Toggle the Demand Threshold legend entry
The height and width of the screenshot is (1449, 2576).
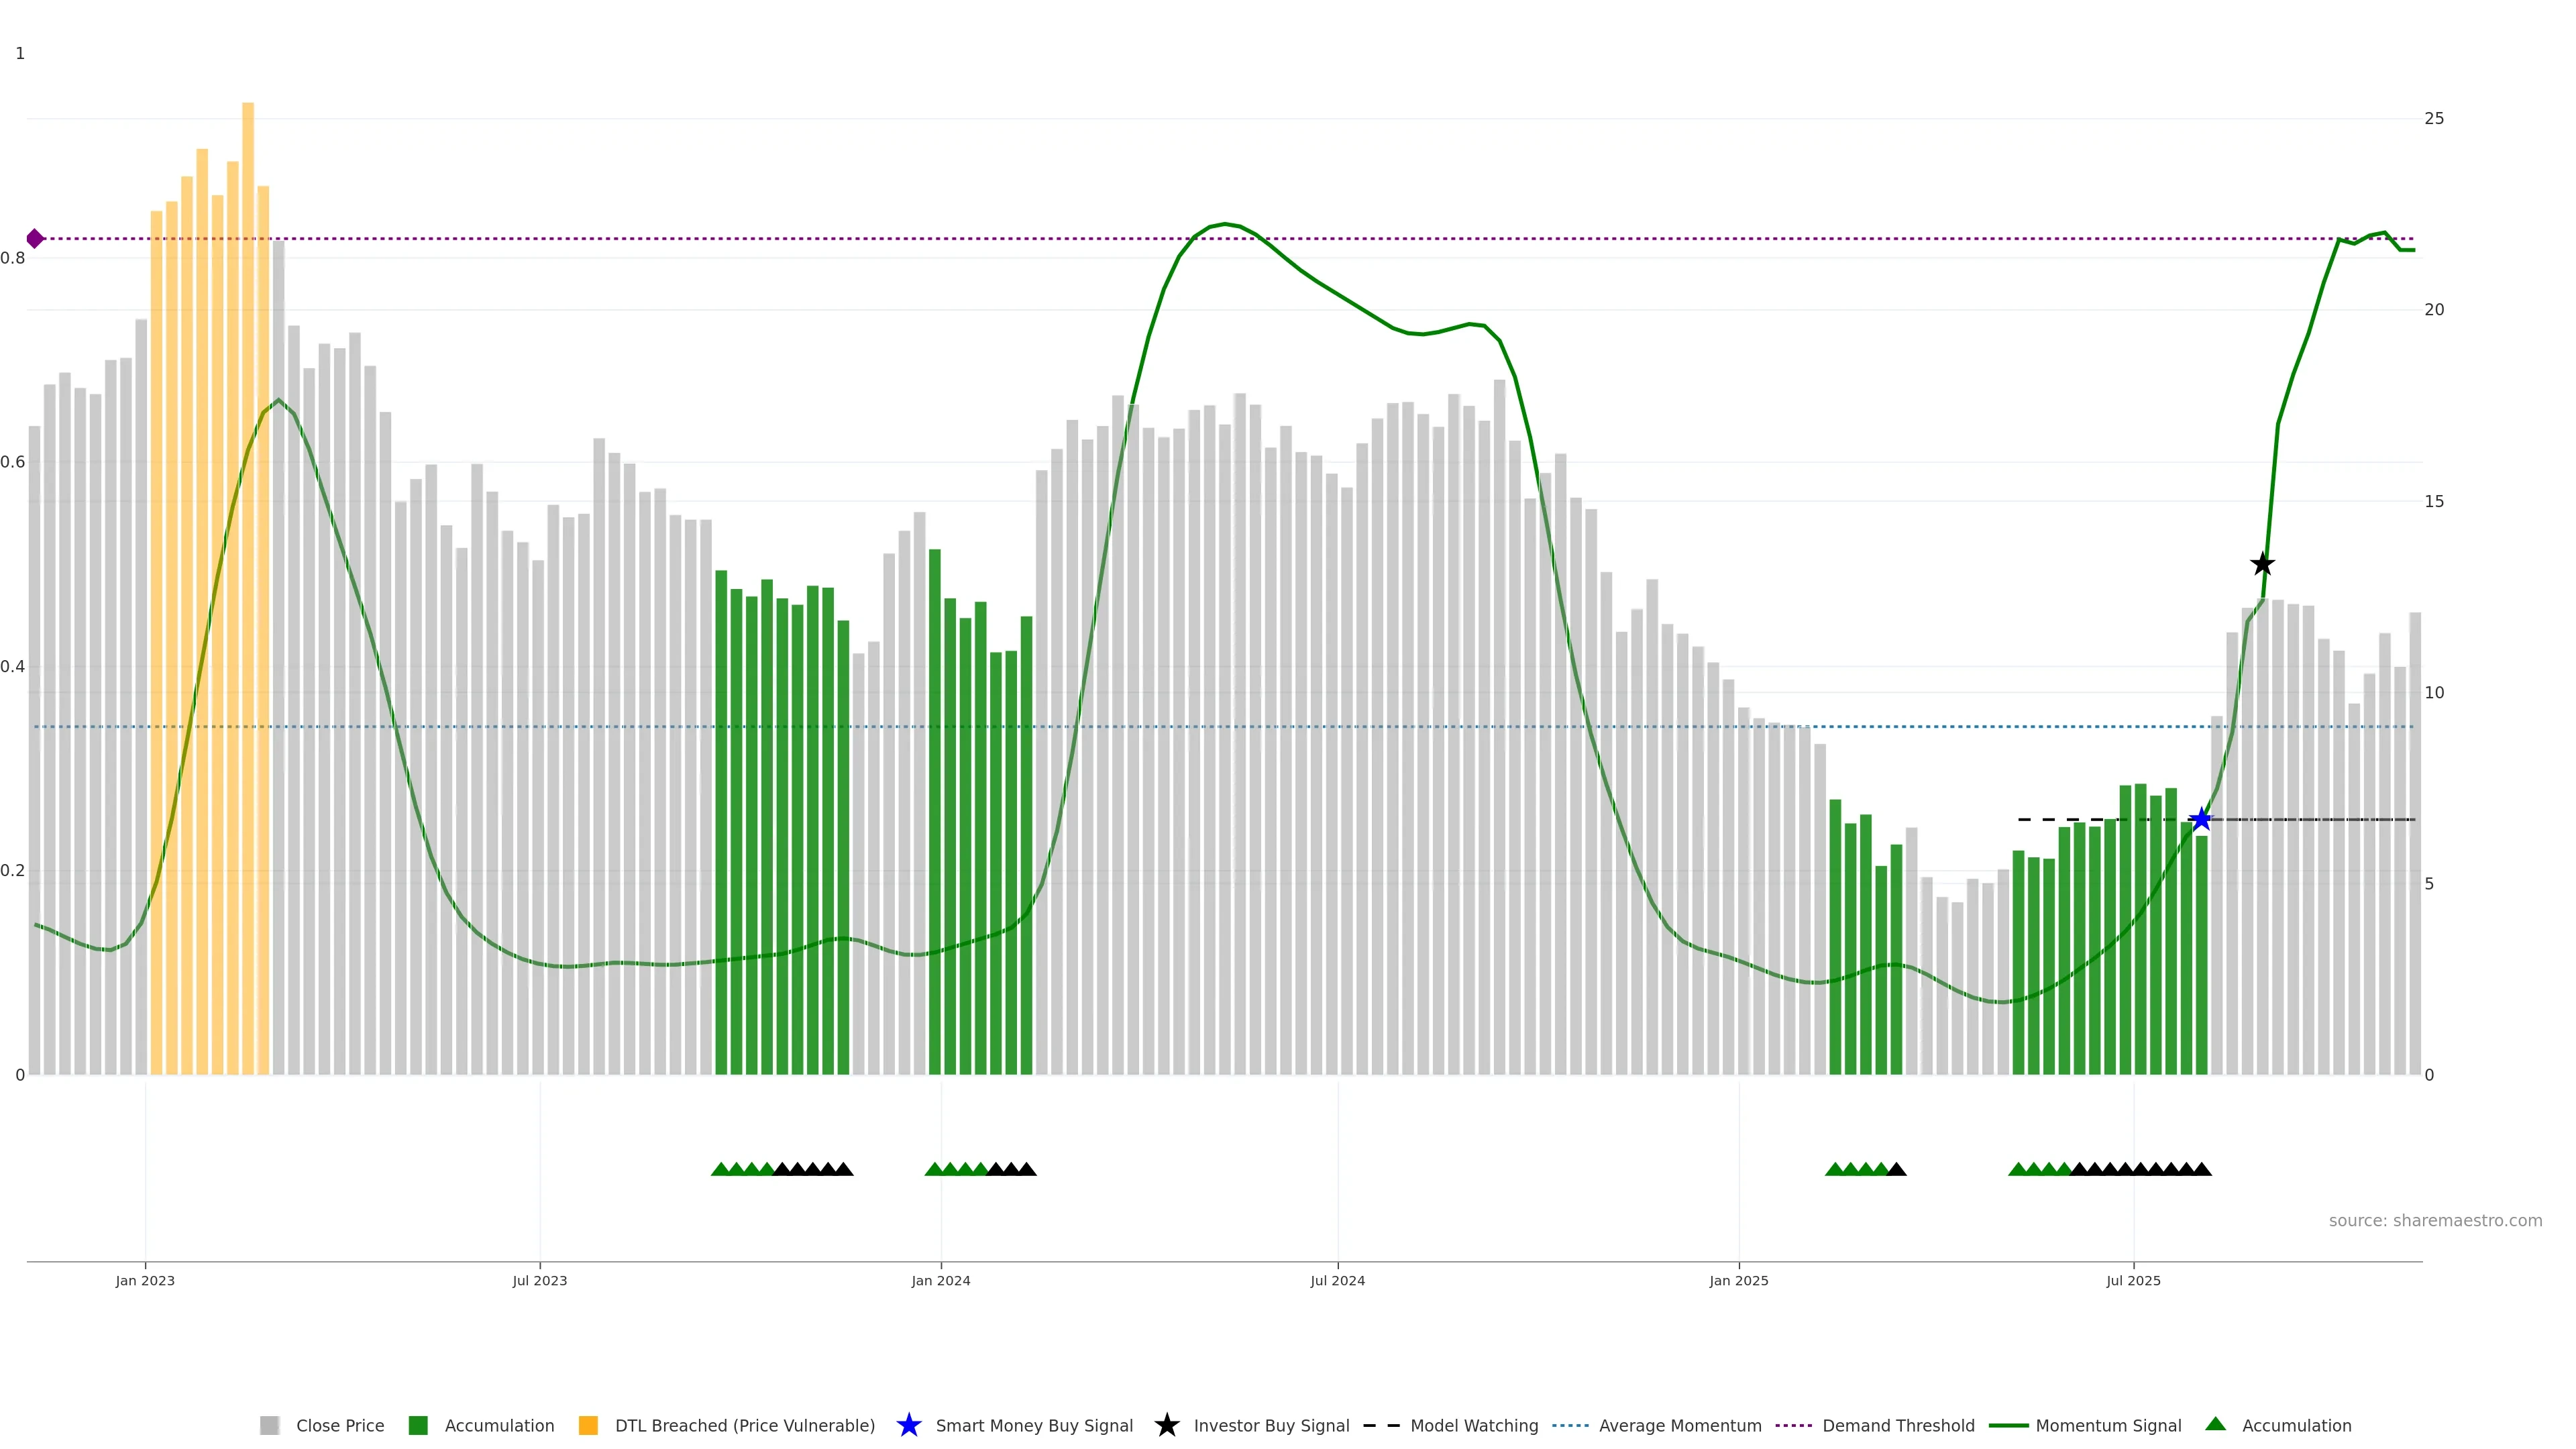[1898, 1425]
